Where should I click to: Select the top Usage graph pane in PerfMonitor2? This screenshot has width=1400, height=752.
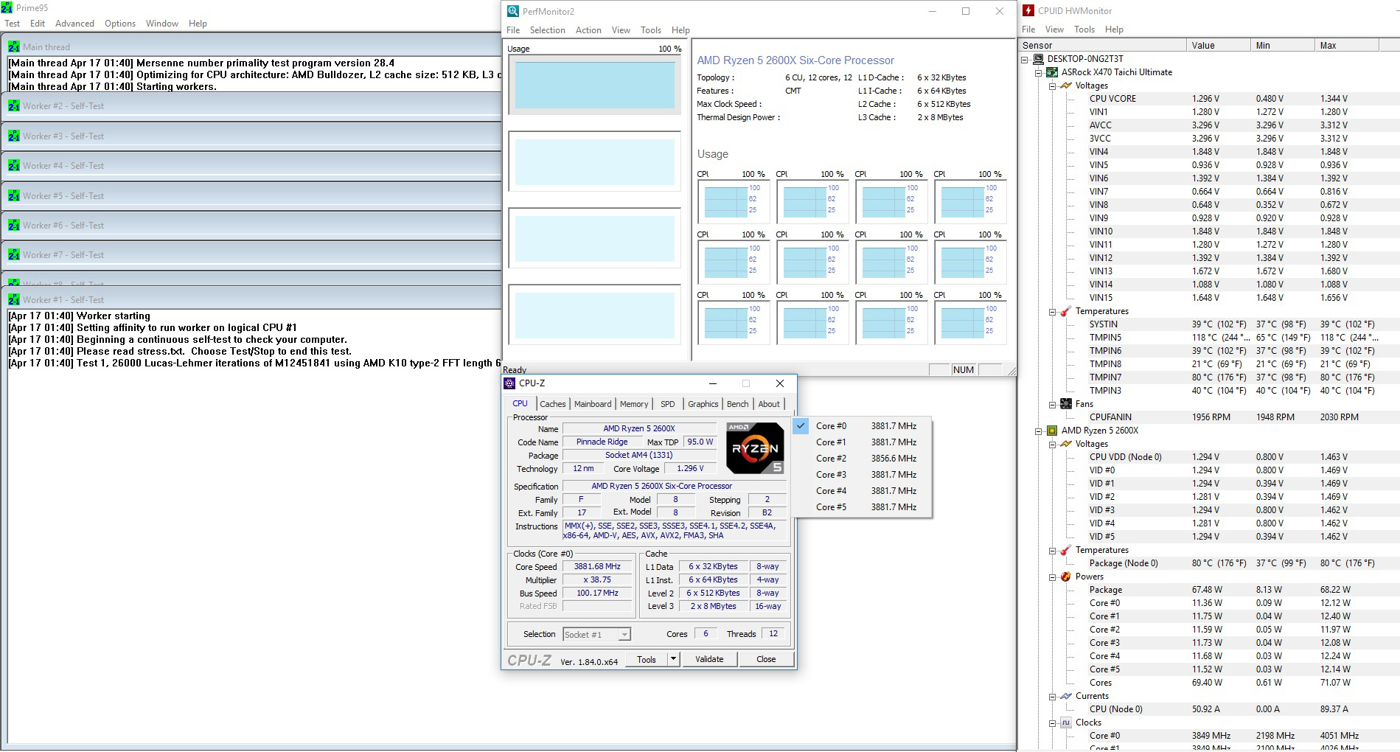595,85
